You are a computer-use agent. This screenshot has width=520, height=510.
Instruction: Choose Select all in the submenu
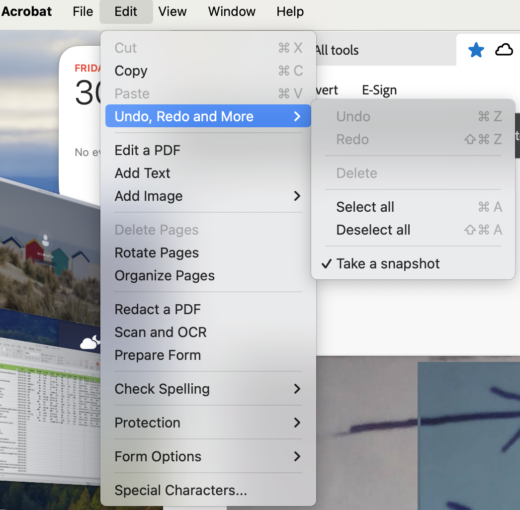[365, 207]
